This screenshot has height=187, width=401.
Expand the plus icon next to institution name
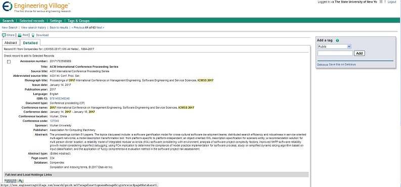(x=381, y=2)
